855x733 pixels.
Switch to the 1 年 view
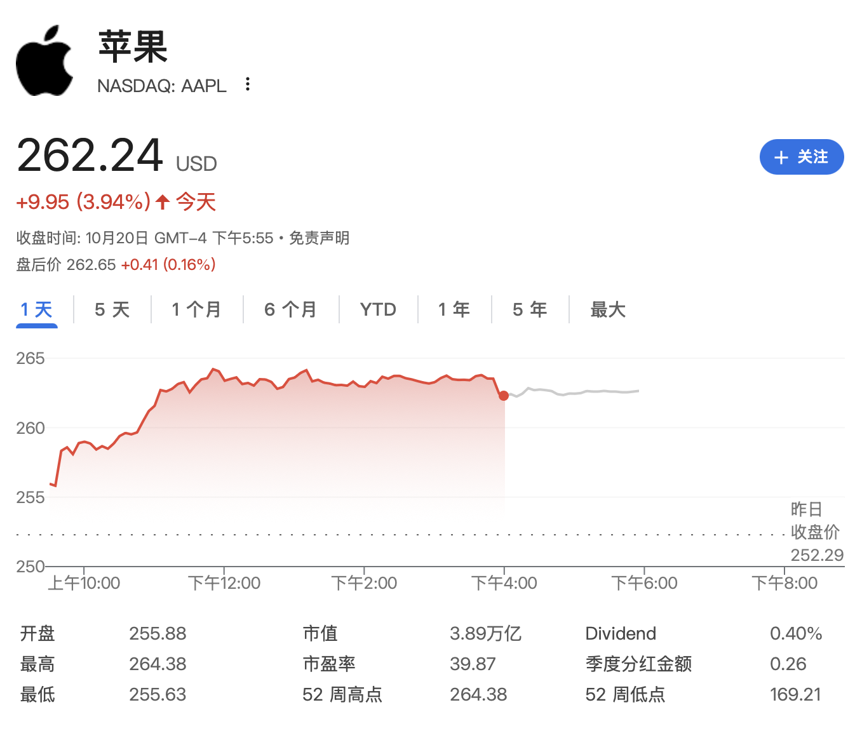click(x=454, y=309)
